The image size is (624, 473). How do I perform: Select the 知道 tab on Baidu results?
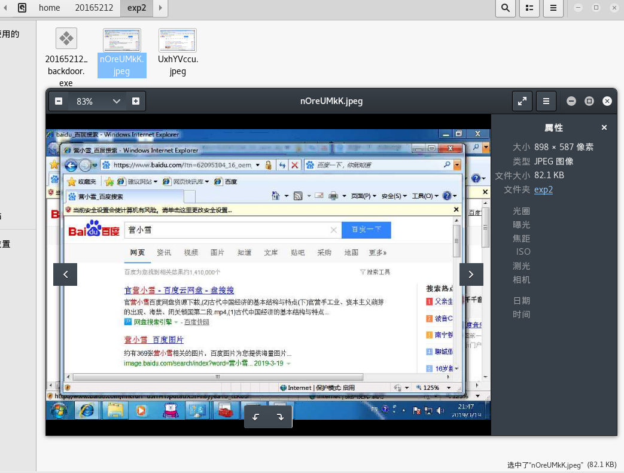tap(244, 252)
